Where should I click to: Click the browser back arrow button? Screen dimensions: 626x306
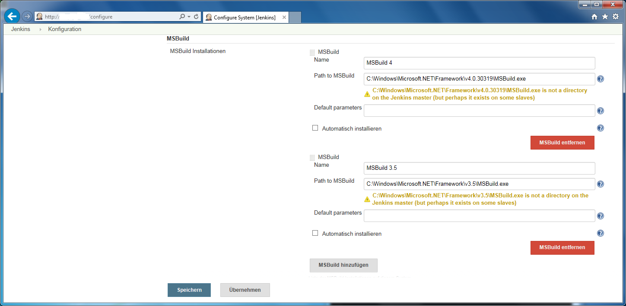(12, 17)
